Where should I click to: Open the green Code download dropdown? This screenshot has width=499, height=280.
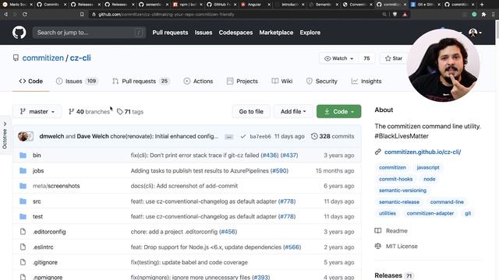[x=339, y=111]
